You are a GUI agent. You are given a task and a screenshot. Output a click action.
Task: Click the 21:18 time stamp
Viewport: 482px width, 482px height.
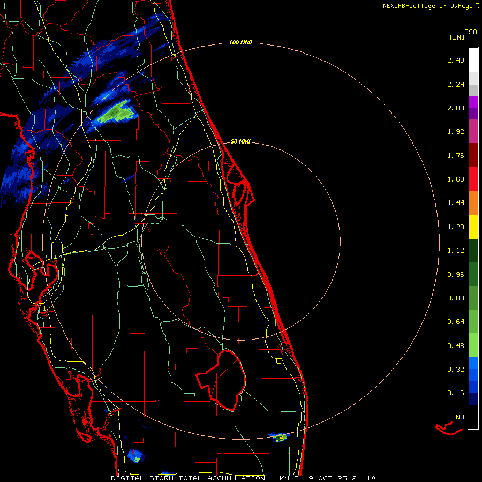click(x=365, y=478)
